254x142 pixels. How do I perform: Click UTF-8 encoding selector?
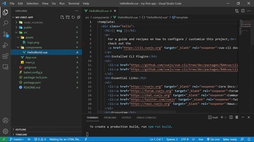(185, 139)
